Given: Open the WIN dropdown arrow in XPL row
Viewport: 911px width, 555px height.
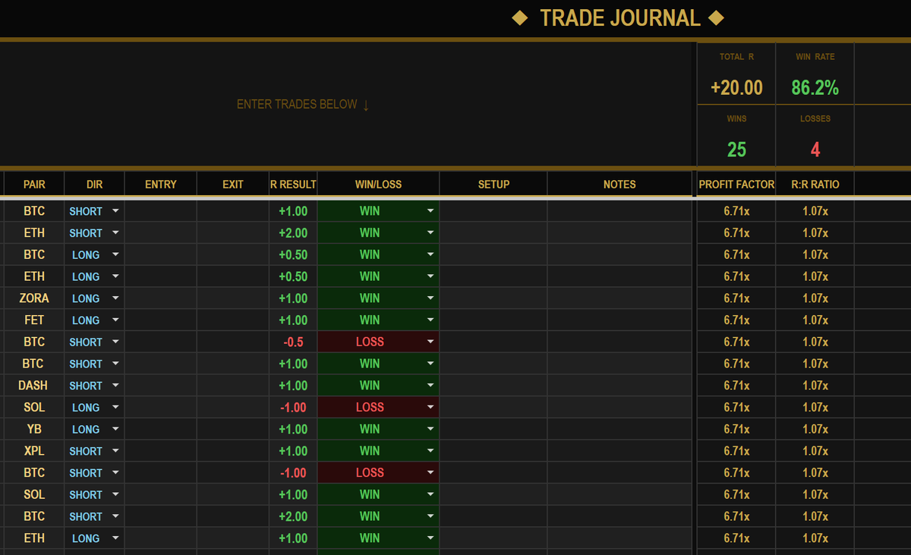Looking at the screenshot, I should point(430,451).
